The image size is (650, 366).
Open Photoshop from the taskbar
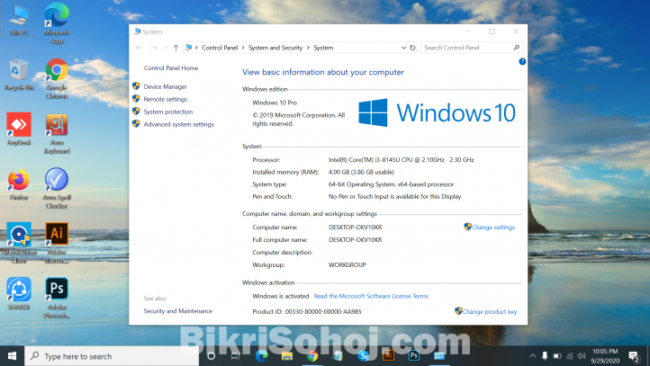pos(414,356)
